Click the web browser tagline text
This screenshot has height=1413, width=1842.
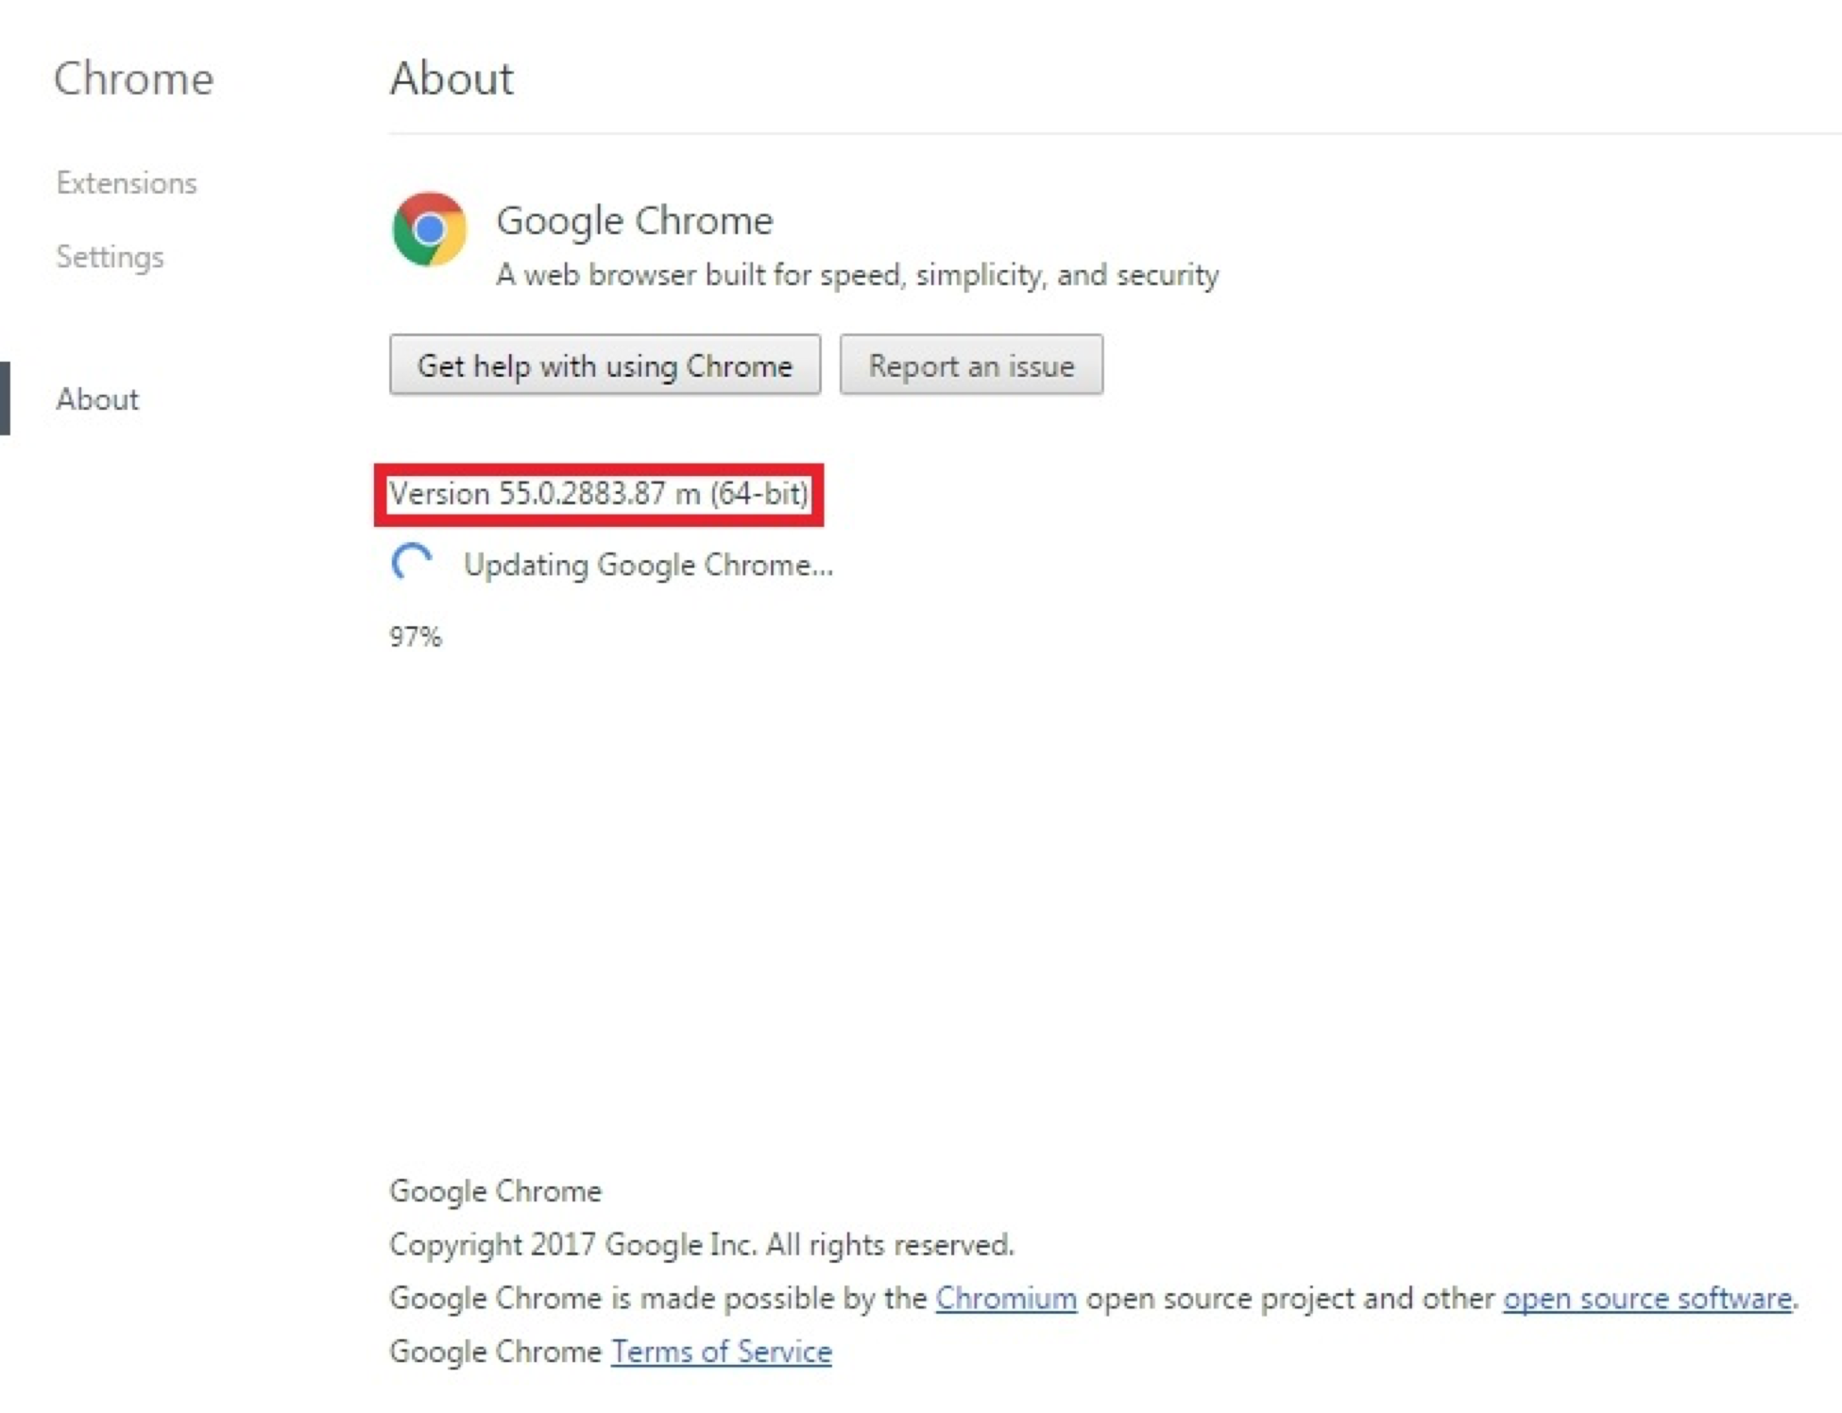[x=857, y=275]
